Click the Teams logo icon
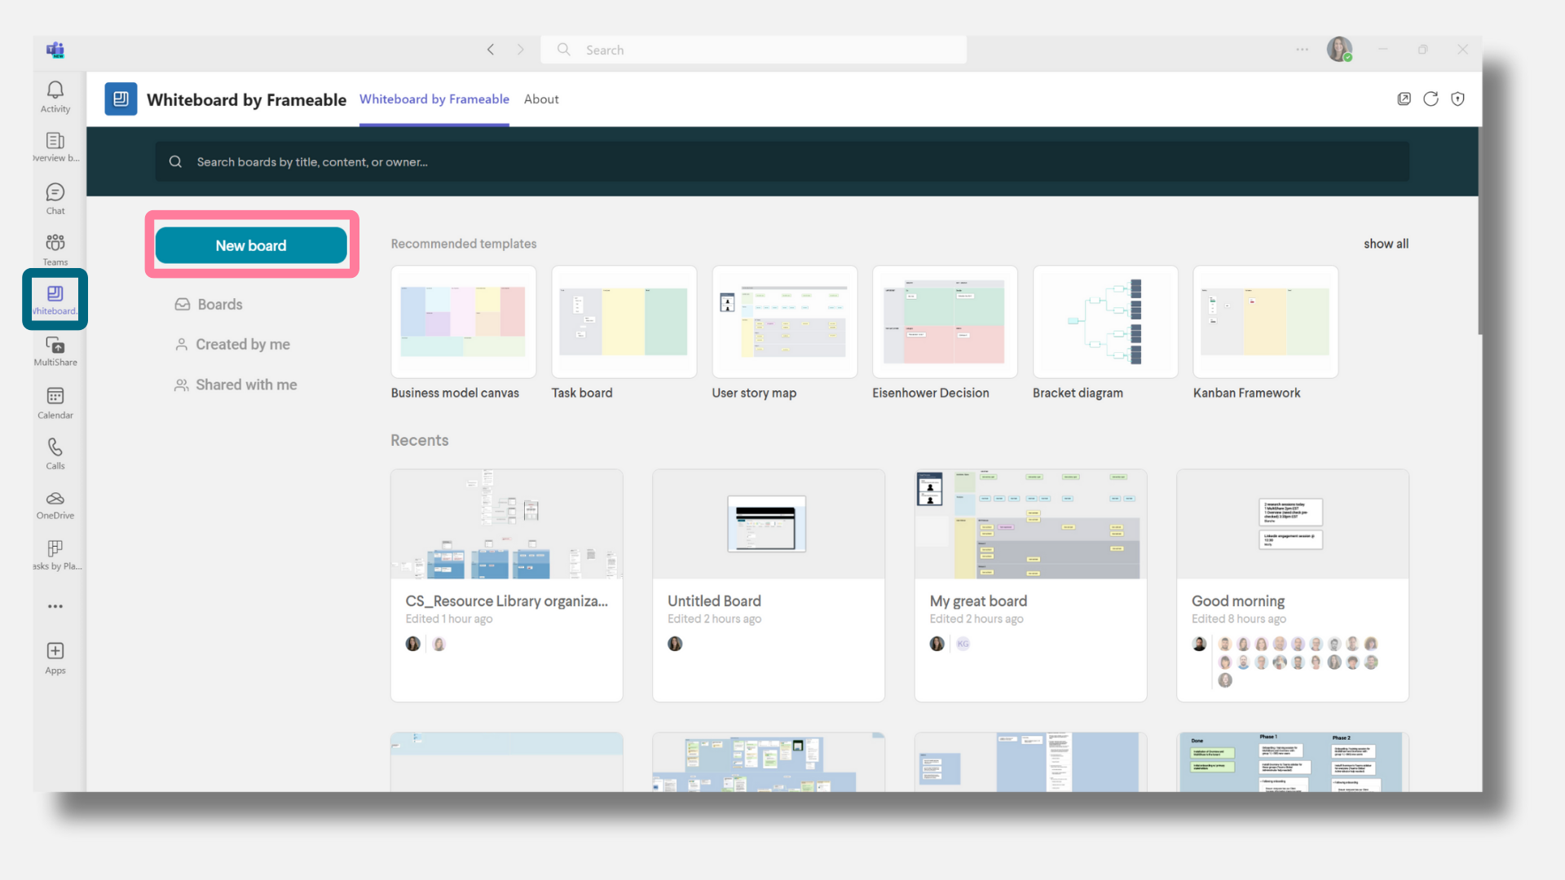 (x=55, y=50)
